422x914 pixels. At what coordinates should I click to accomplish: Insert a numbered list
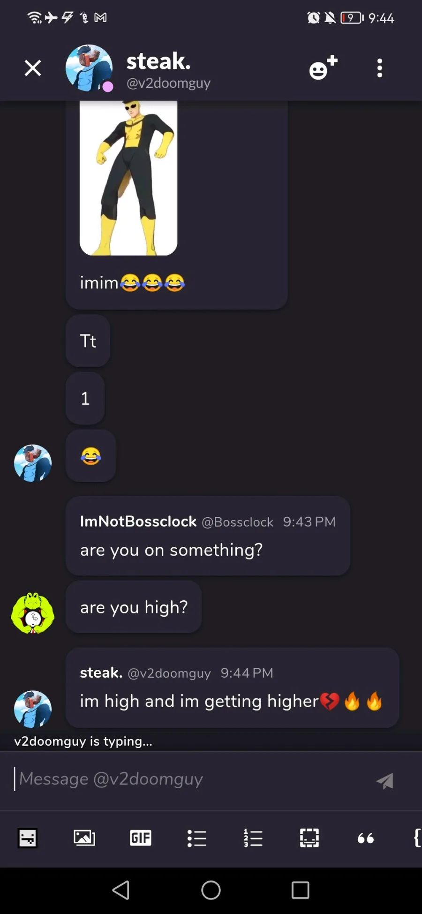(x=253, y=838)
